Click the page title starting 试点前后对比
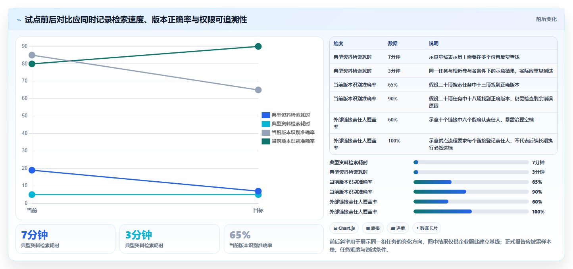573x269 pixels. pos(136,20)
